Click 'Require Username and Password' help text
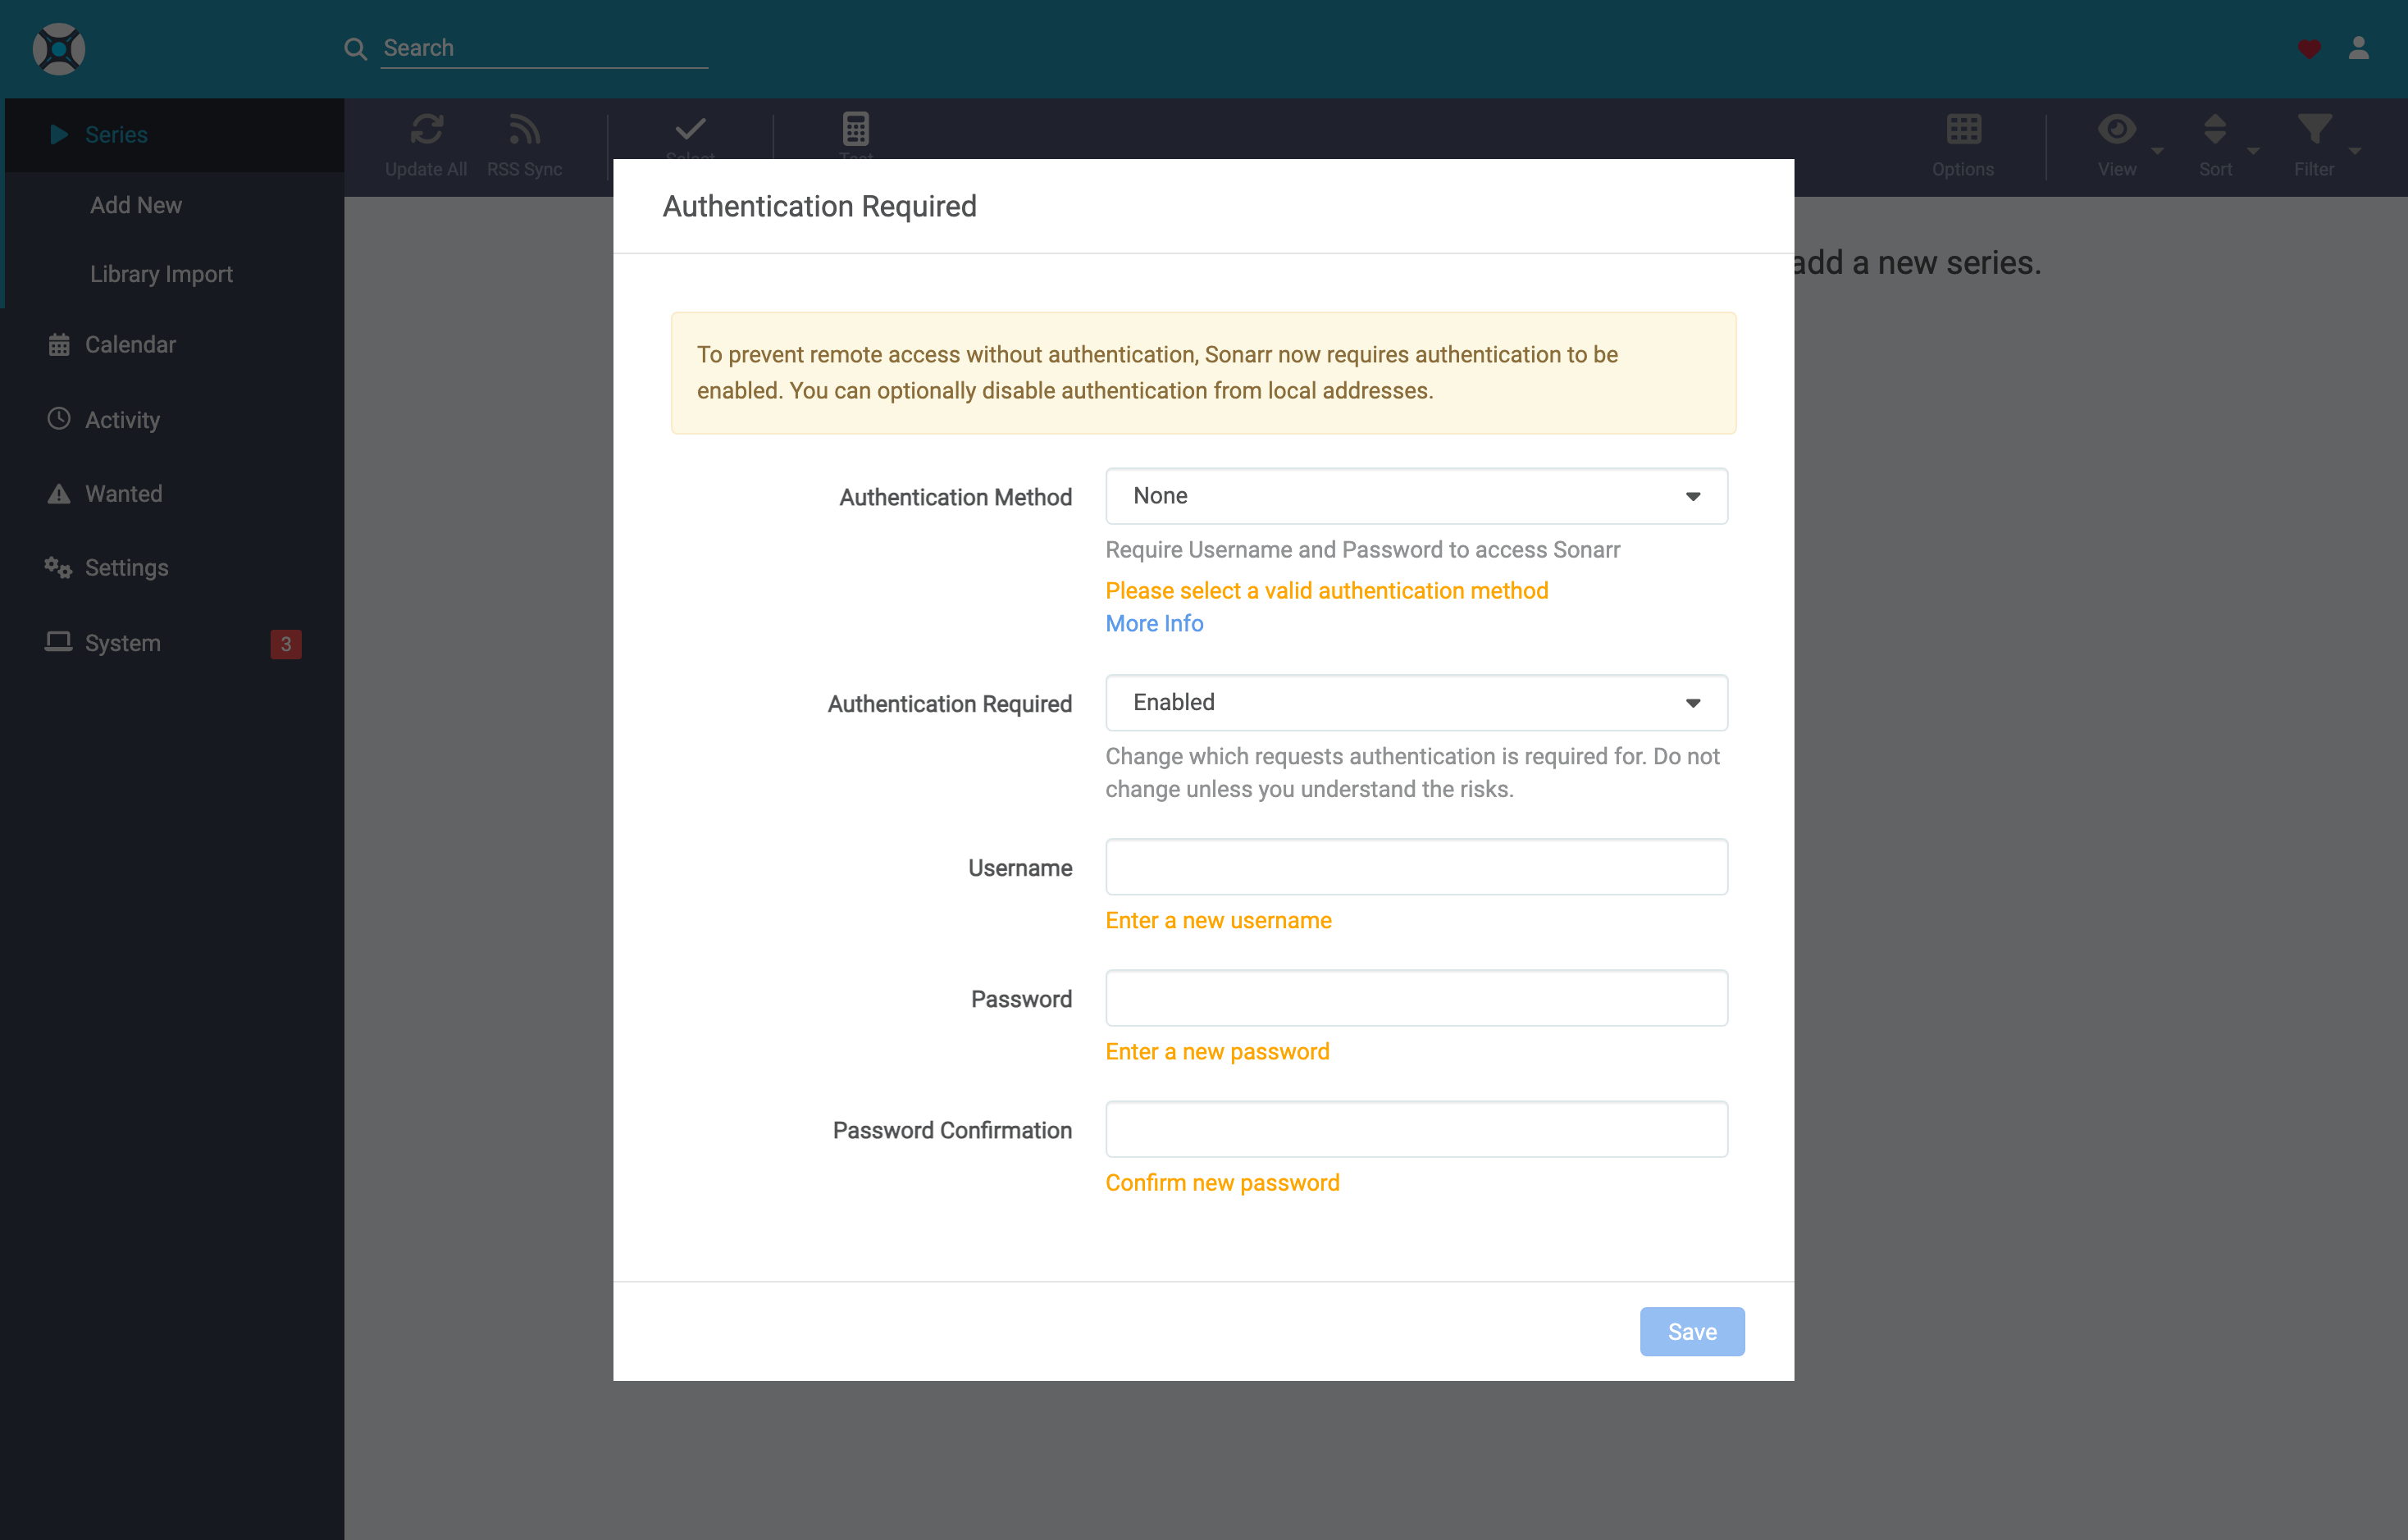 click(x=1362, y=549)
